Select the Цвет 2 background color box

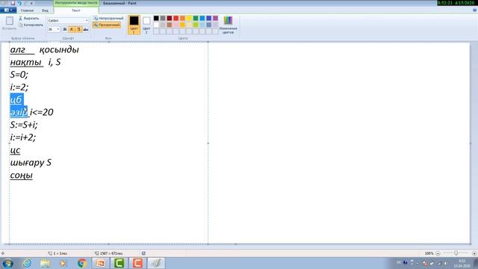tap(146, 25)
